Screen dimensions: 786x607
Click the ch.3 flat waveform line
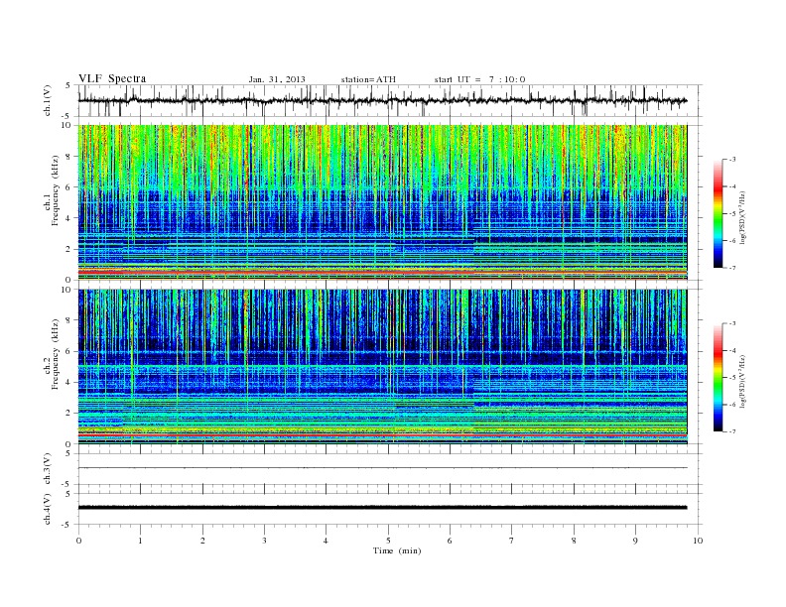click(382, 468)
